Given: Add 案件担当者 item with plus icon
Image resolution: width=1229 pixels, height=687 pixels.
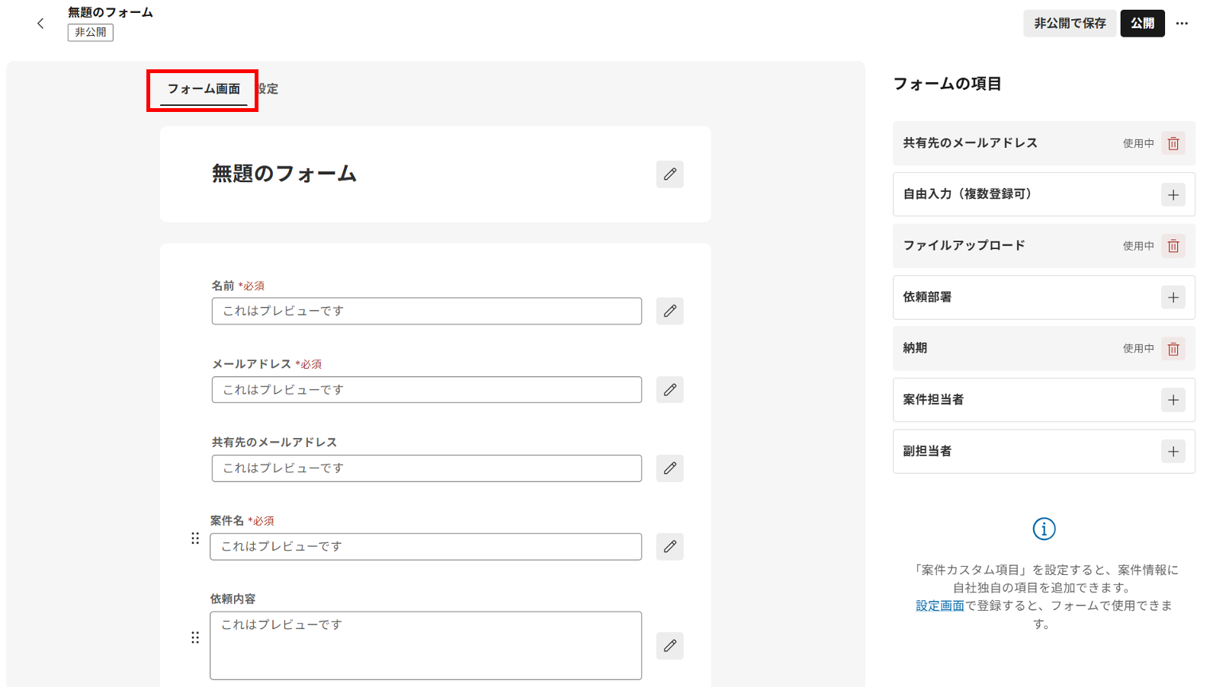Looking at the screenshot, I should [x=1173, y=400].
